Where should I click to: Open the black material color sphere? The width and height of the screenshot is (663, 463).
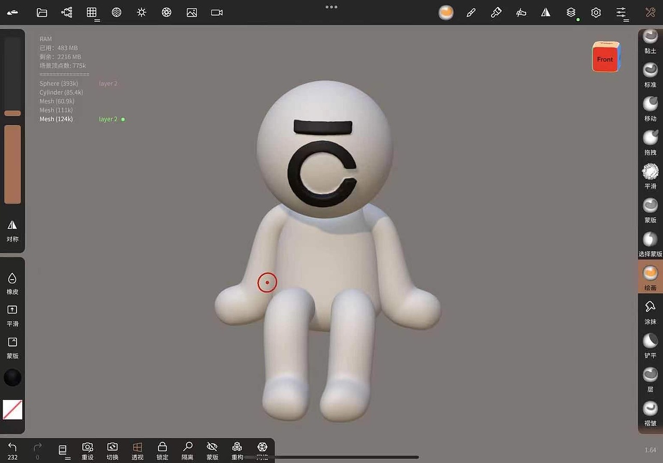click(x=12, y=378)
